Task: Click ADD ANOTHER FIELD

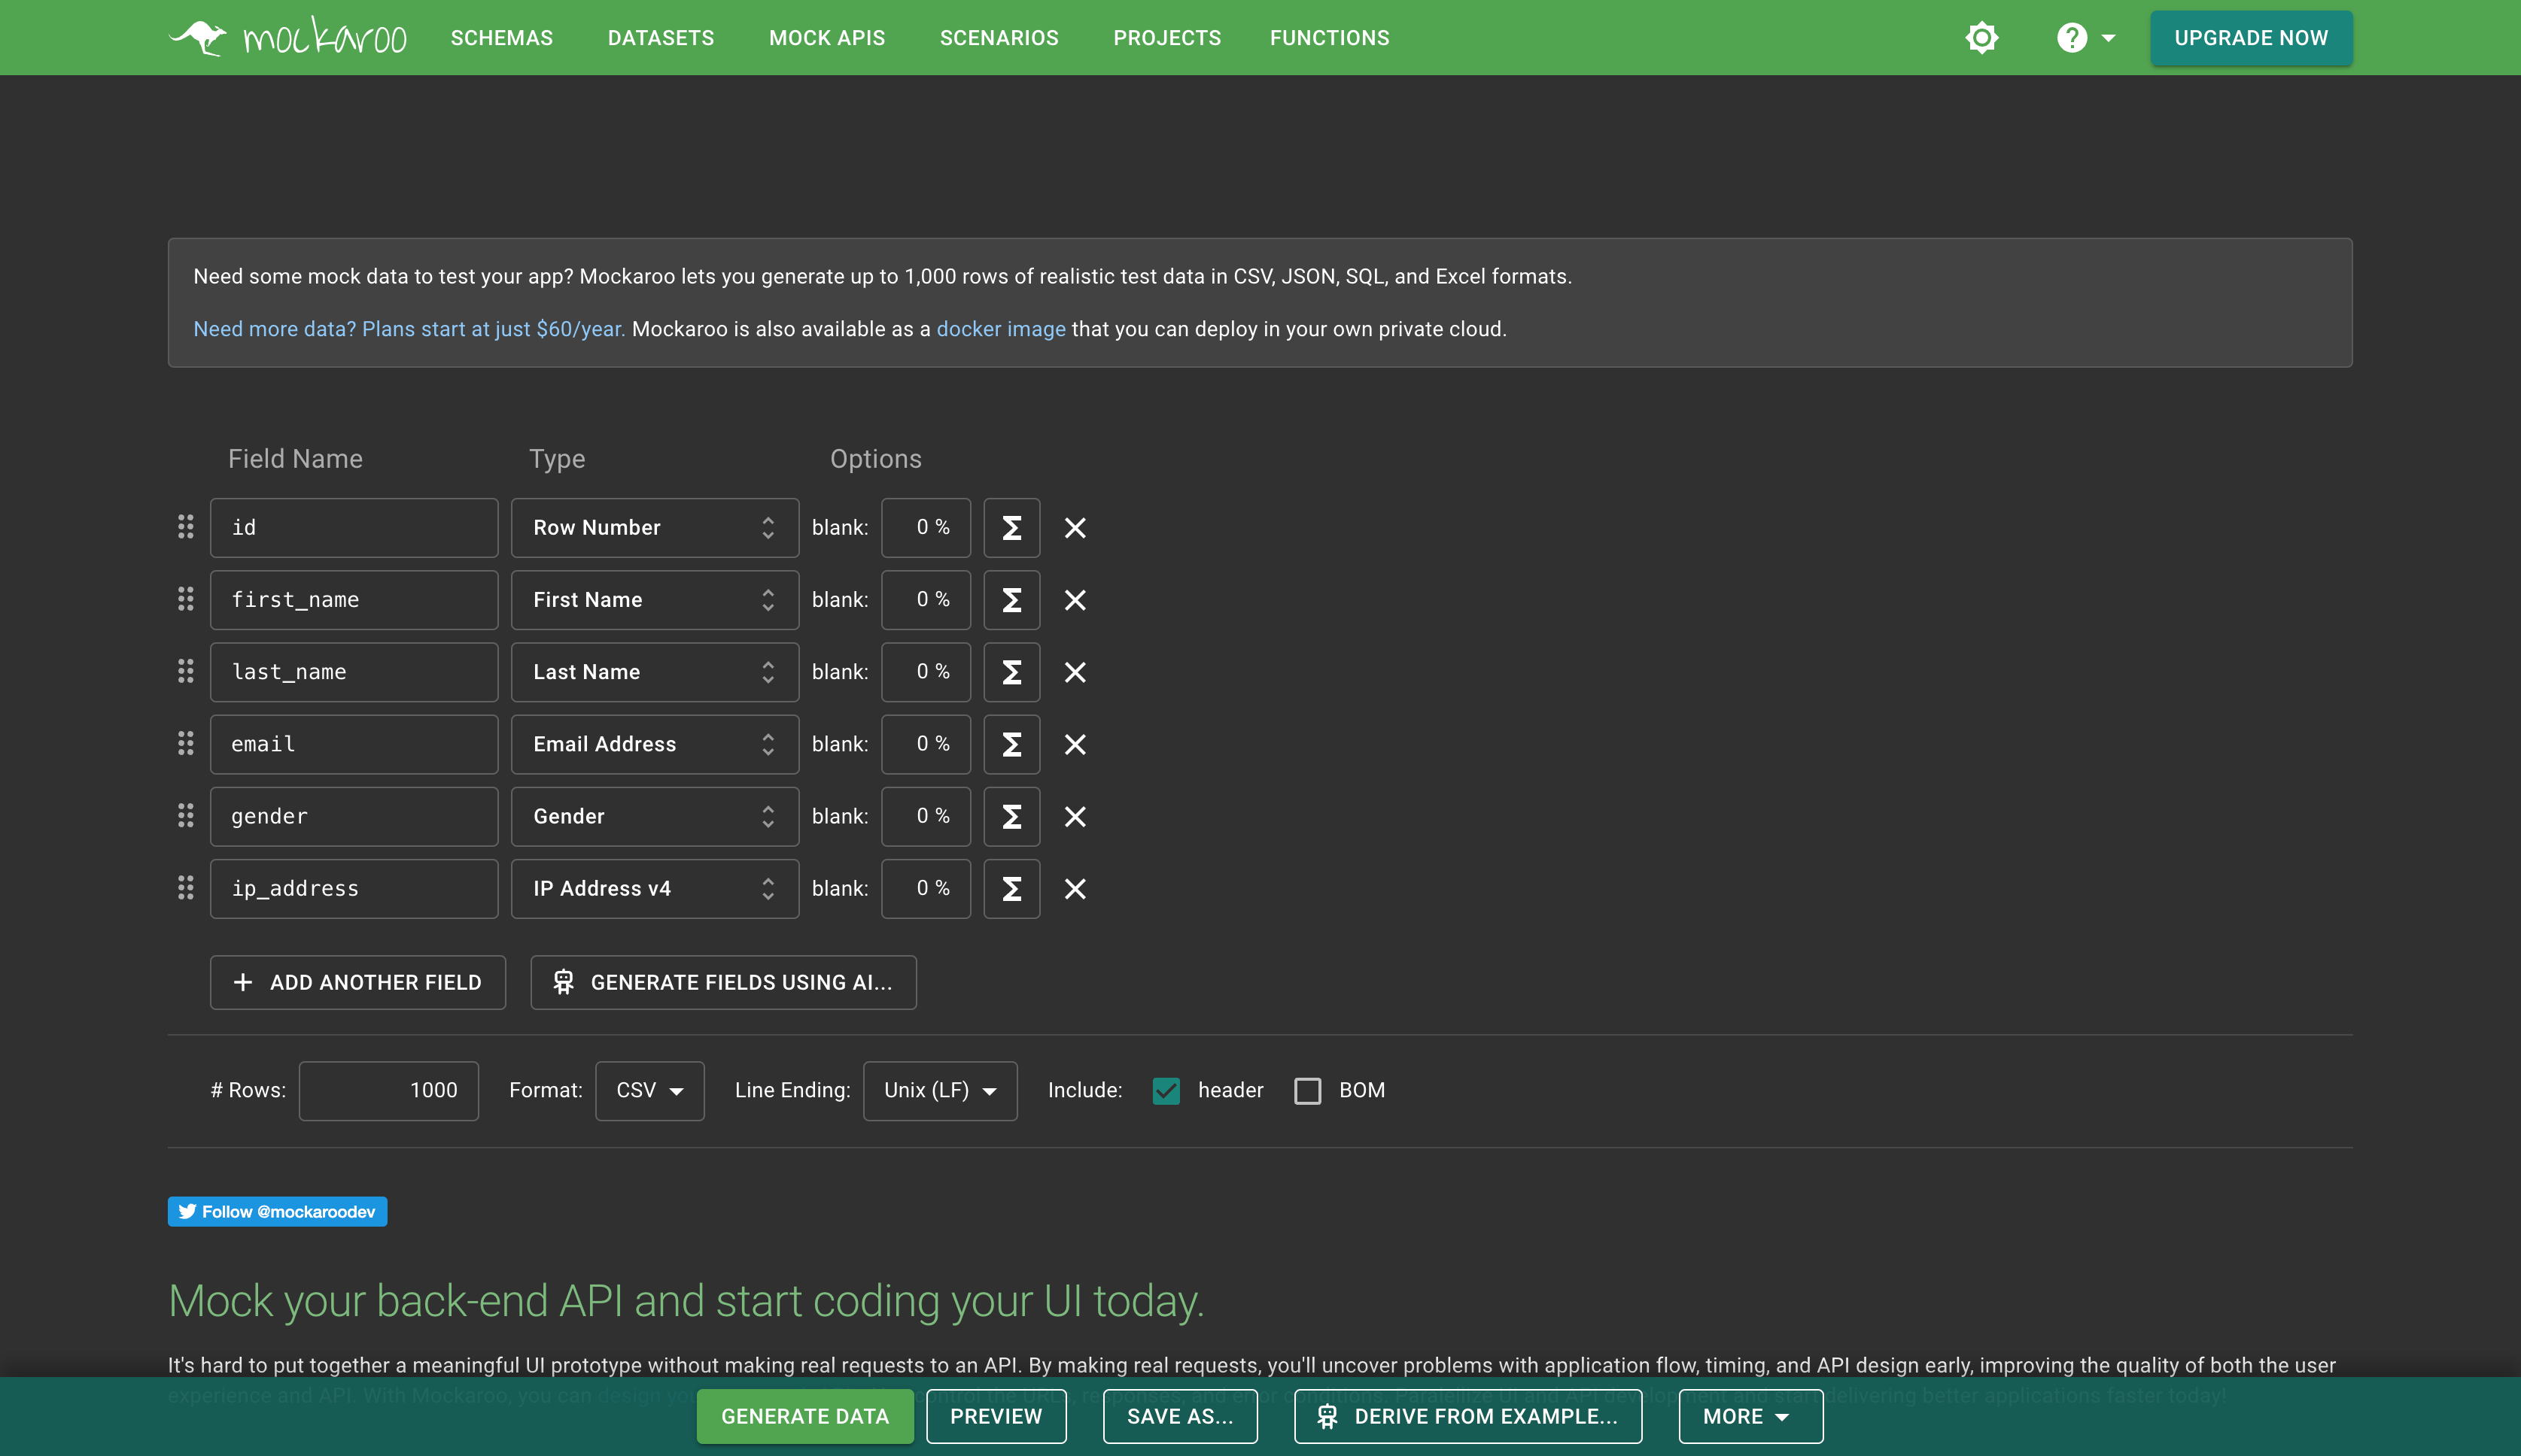Action: 357,982
